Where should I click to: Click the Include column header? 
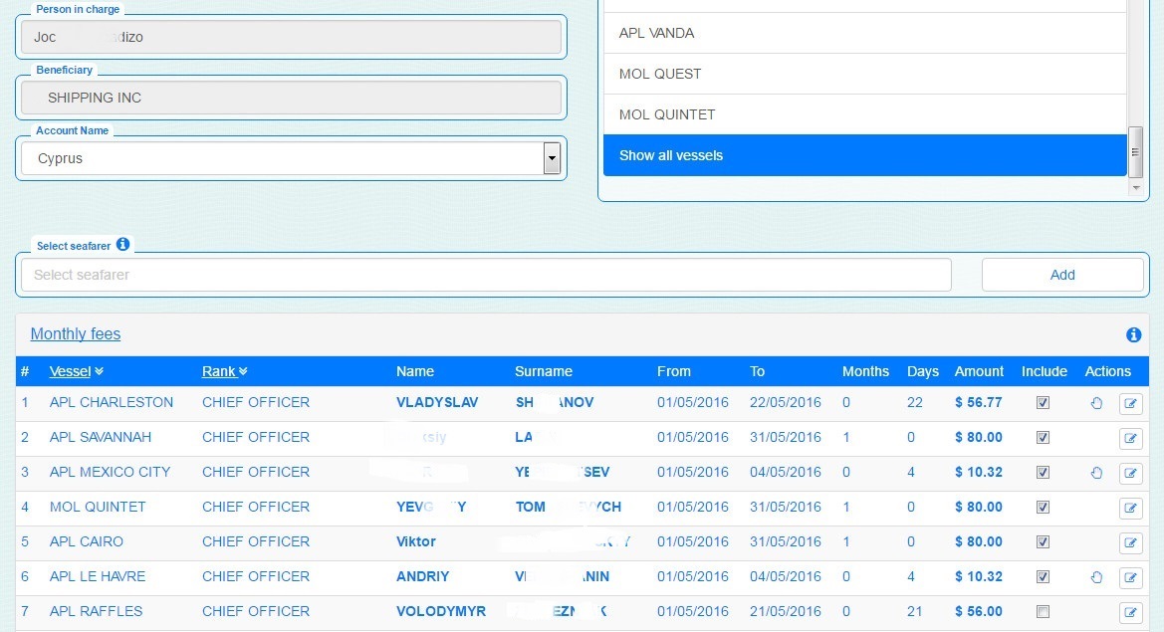point(1044,371)
